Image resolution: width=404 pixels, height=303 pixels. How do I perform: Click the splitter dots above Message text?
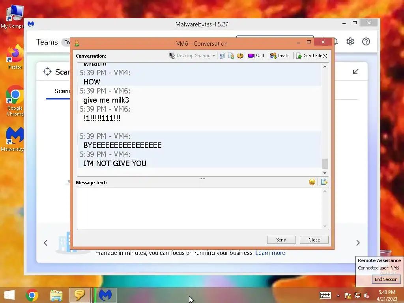click(202, 179)
